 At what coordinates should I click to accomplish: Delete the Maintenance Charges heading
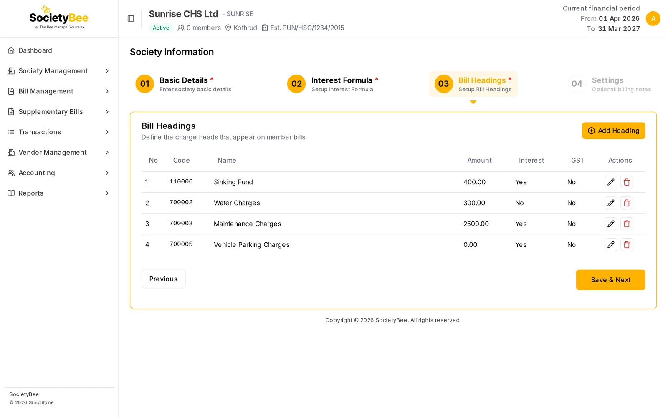coord(627,224)
